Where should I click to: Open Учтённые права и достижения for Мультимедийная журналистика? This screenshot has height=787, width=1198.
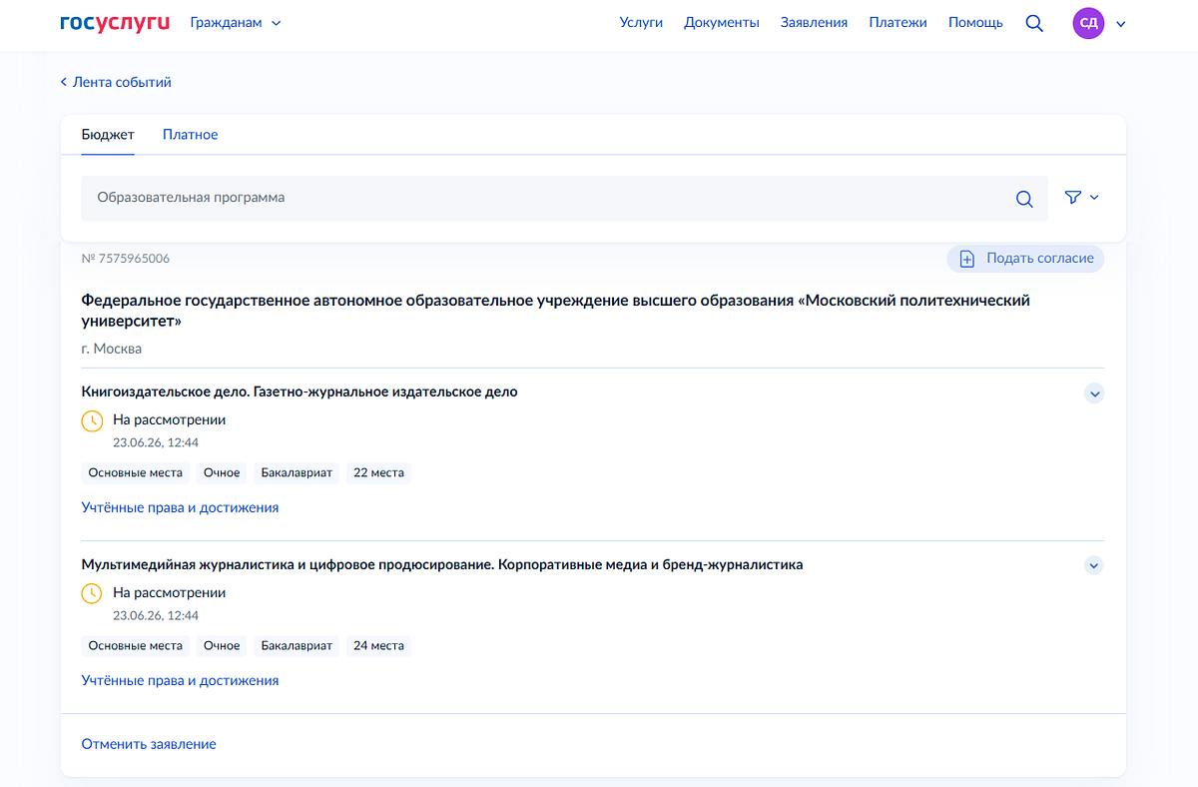[x=180, y=680]
